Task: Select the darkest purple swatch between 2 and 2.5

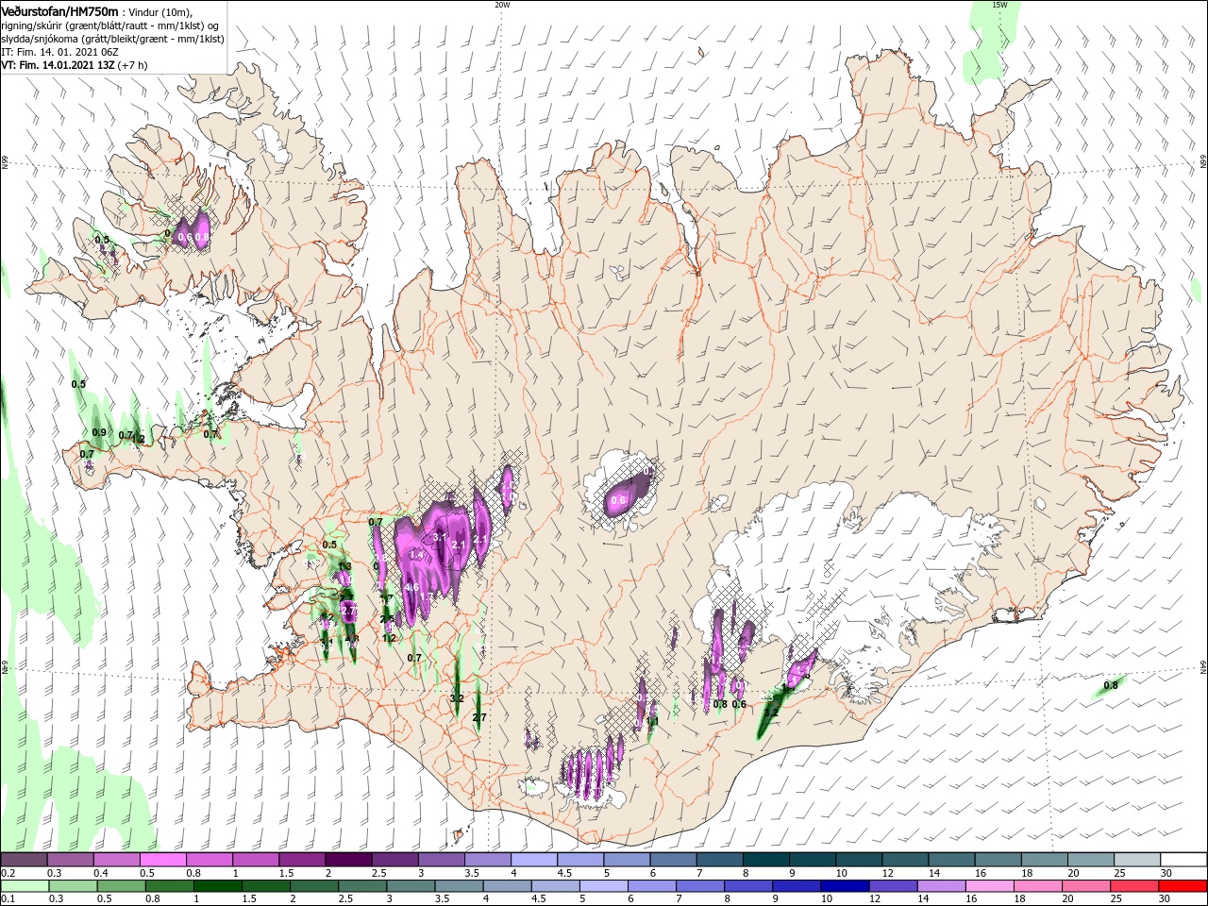Action: click(x=348, y=860)
